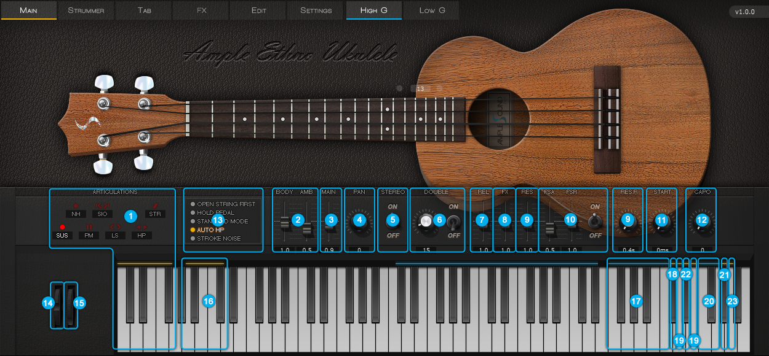Image resolution: width=769 pixels, height=356 pixels.
Task: Switch to the Strummer tab
Action: tap(86, 10)
